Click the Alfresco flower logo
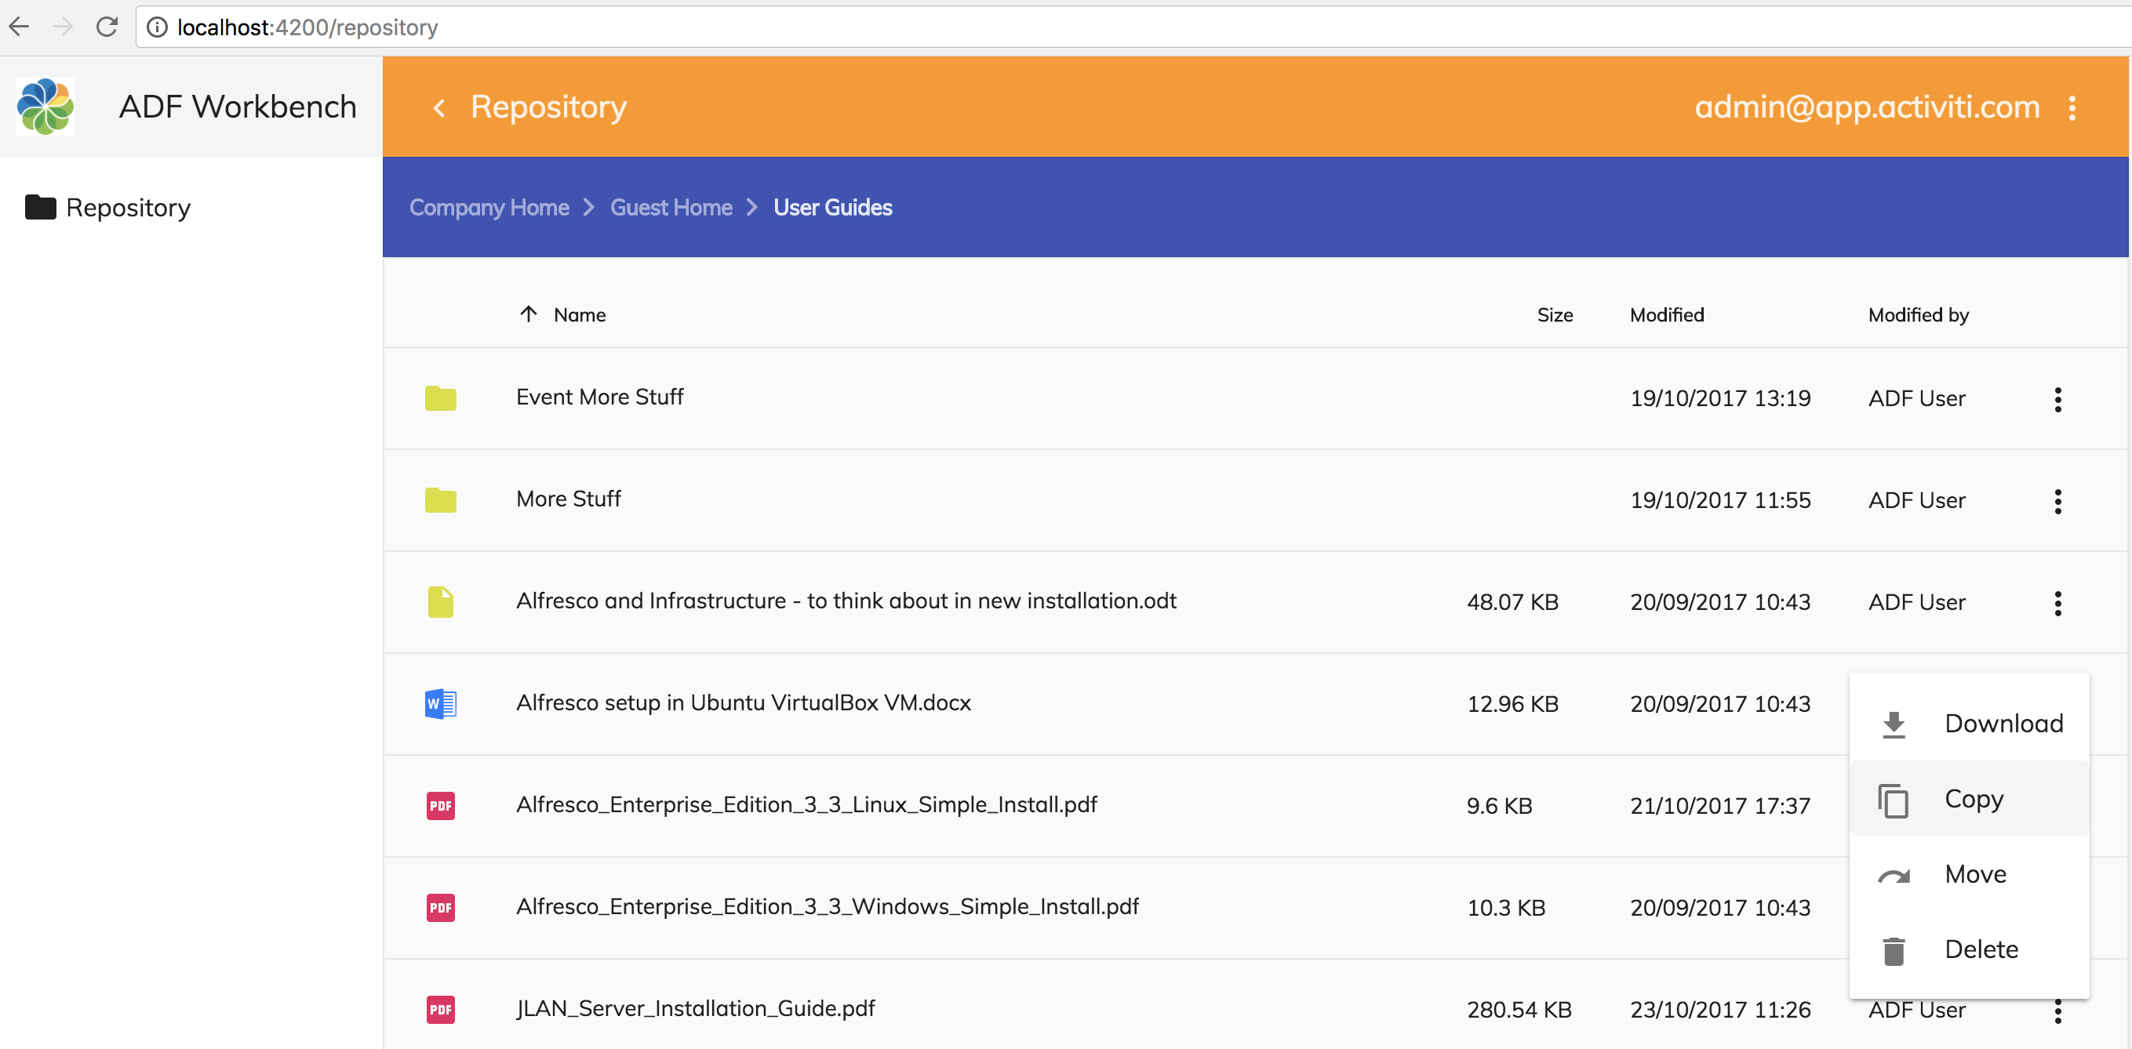2132x1049 pixels. tap(45, 106)
